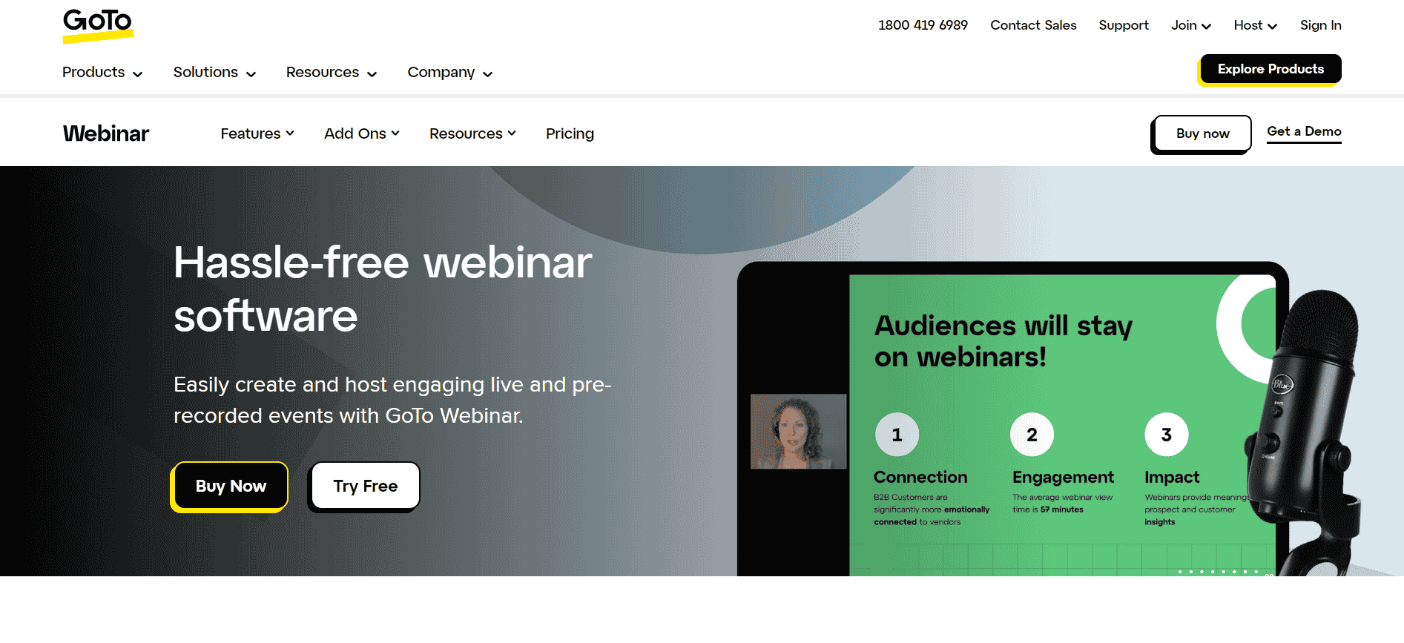The height and width of the screenshot is (643, 1404).
Task: Call the 1800 419 6989 number link
Action: tap(923, 25)
